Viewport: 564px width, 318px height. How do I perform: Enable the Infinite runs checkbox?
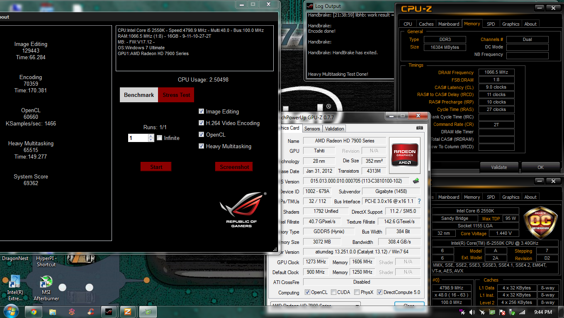pos(159,138)
